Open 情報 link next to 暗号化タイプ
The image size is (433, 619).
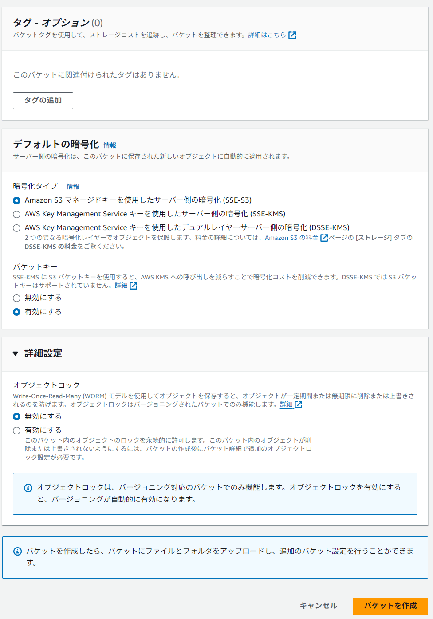[x=73, y=186]
